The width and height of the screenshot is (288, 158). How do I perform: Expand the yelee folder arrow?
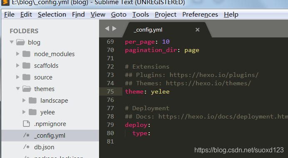coord(24,112)
